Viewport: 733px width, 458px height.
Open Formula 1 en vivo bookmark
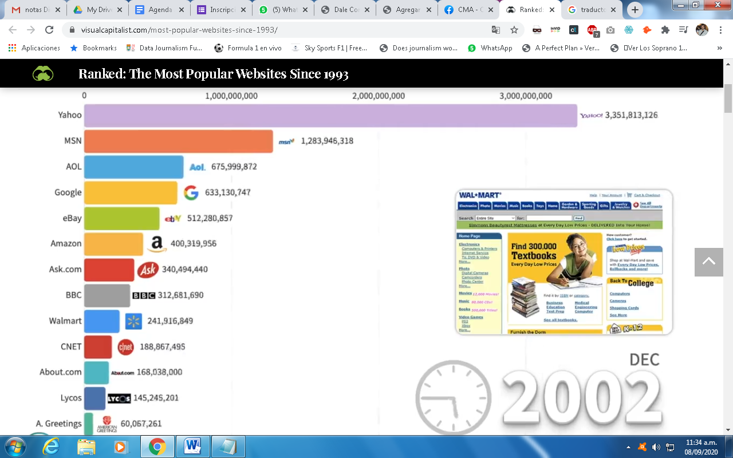[x=248, y=48]
